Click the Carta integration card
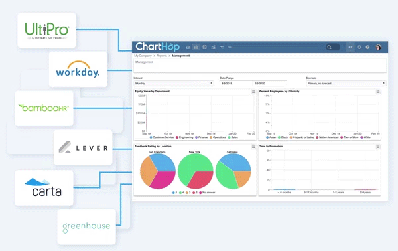Screen dimensions: 398x251 click(44, 188)
